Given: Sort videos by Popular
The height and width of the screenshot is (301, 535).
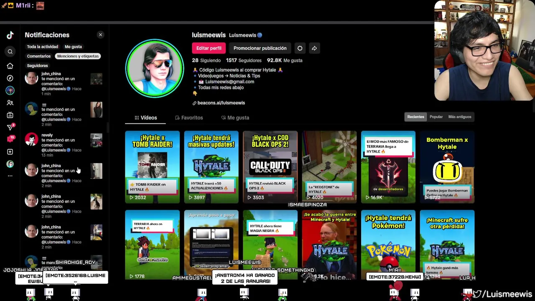Looking at the screenshot, I should click(436, 117).
